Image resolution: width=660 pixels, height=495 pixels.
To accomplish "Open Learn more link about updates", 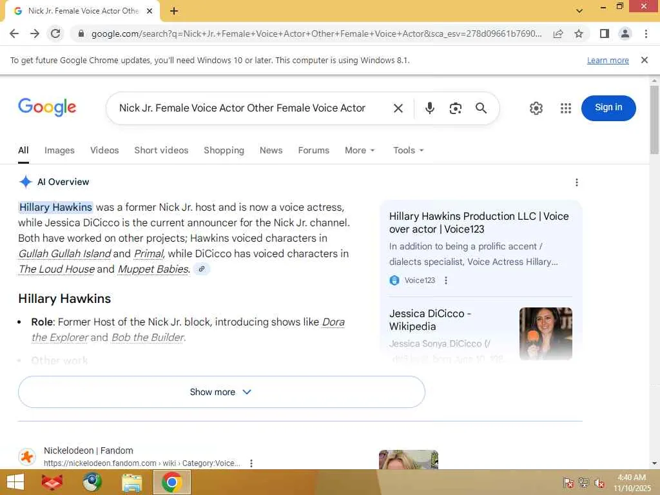I will (x=608, y=60).
